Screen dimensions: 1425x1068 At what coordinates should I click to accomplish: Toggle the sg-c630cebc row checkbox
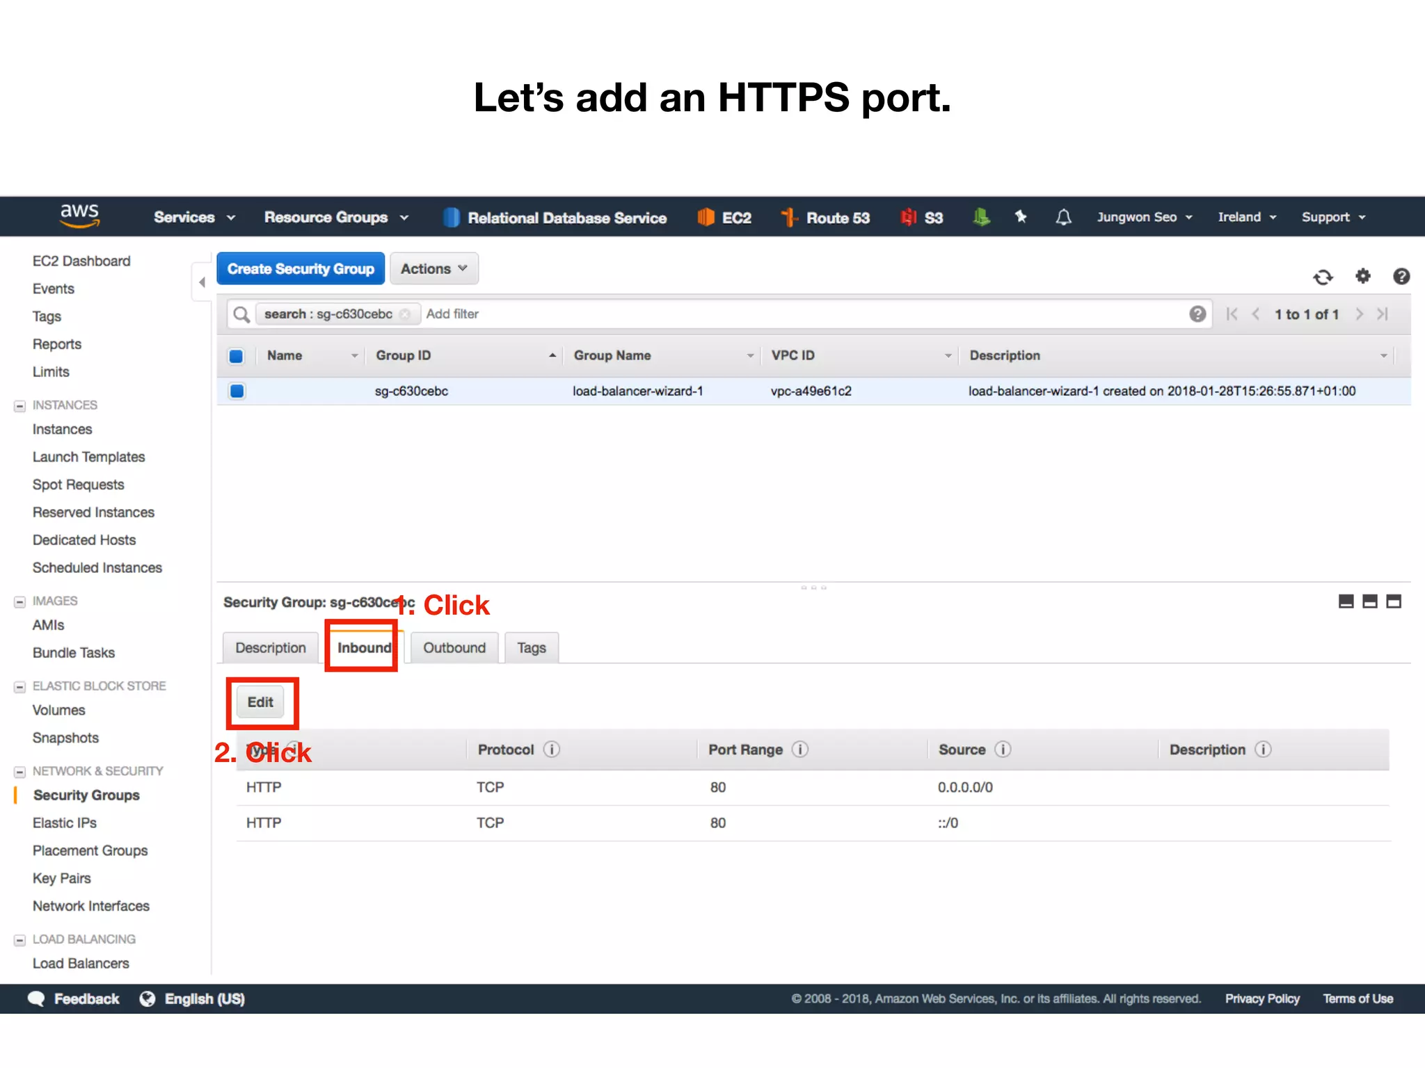pos(237,391)
